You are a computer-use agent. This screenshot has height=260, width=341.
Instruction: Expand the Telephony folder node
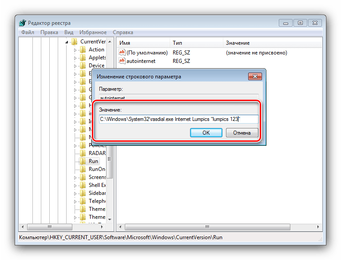(x=75, y=202)
